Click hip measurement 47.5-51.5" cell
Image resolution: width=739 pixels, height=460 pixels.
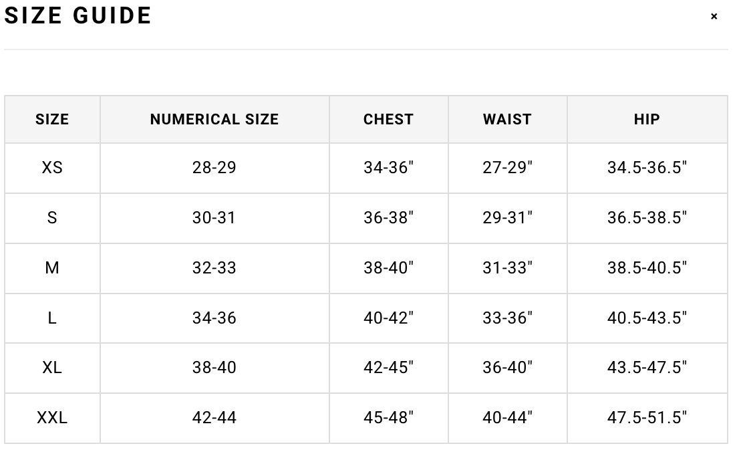tap(647, 417)
